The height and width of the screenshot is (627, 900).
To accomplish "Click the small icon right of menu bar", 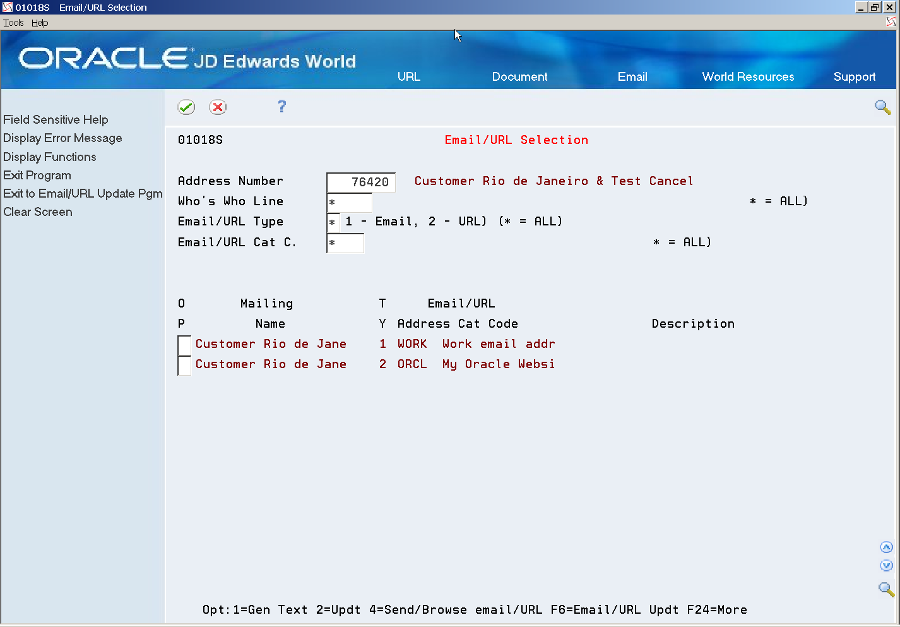I will point(891,22).
